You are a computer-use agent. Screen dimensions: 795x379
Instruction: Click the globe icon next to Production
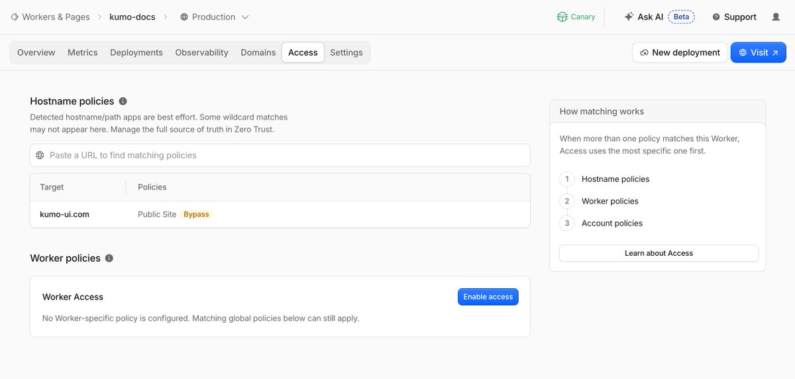[x=184, y=17]
